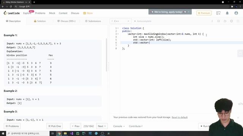Toggle editor fullscreen icon
This screenshot has width=243, height=136.
click(238, 21)
